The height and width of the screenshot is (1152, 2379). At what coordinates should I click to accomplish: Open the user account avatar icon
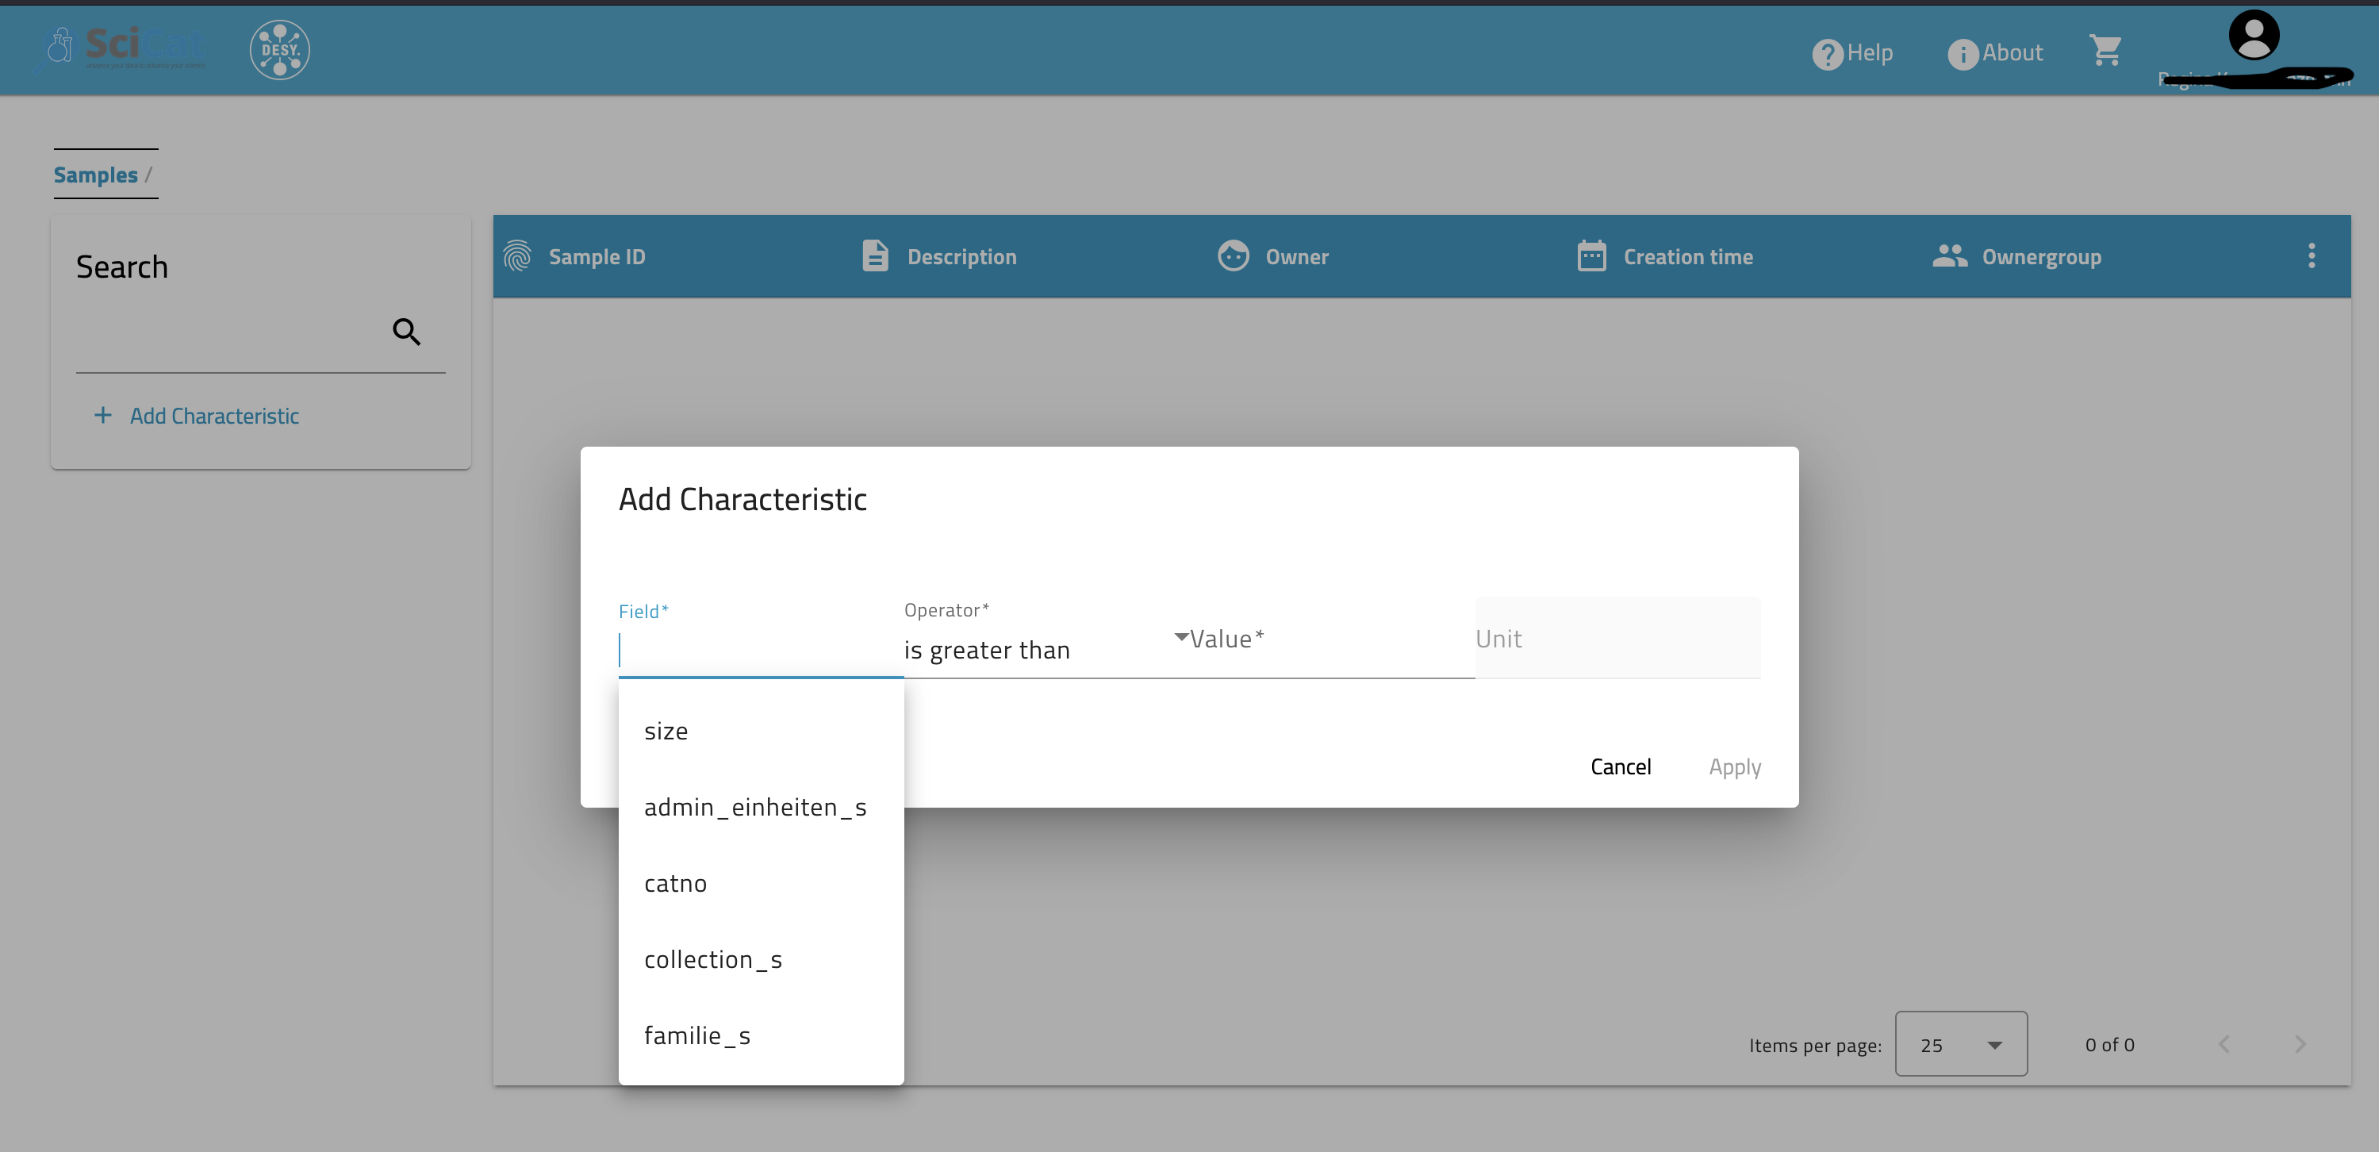pyautogui.click(x=2254, y=36)
